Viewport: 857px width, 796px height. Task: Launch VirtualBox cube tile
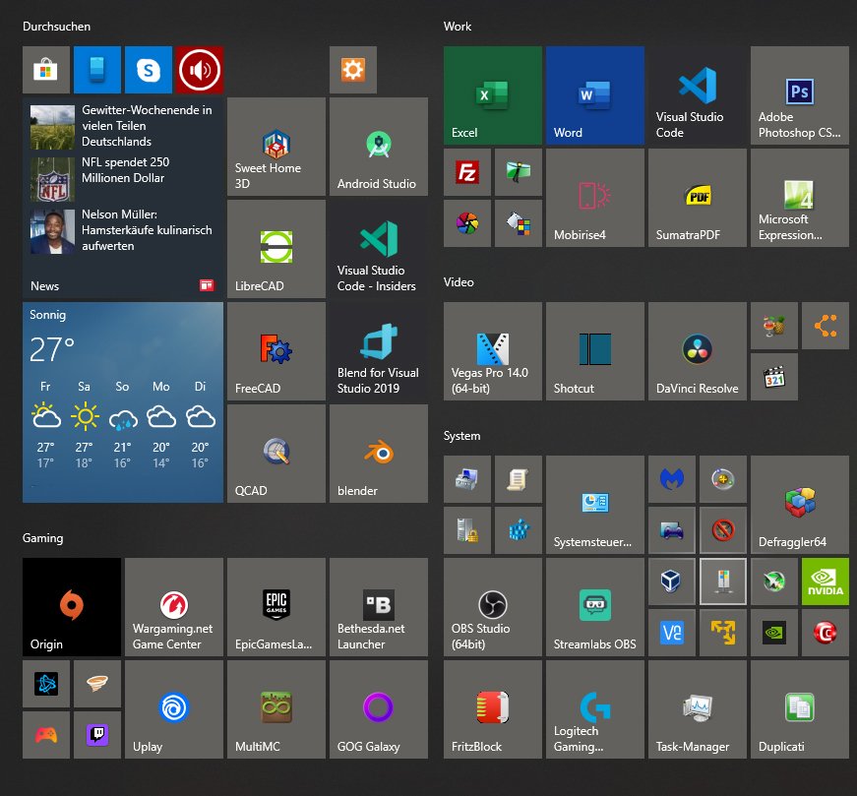[672, 582]
